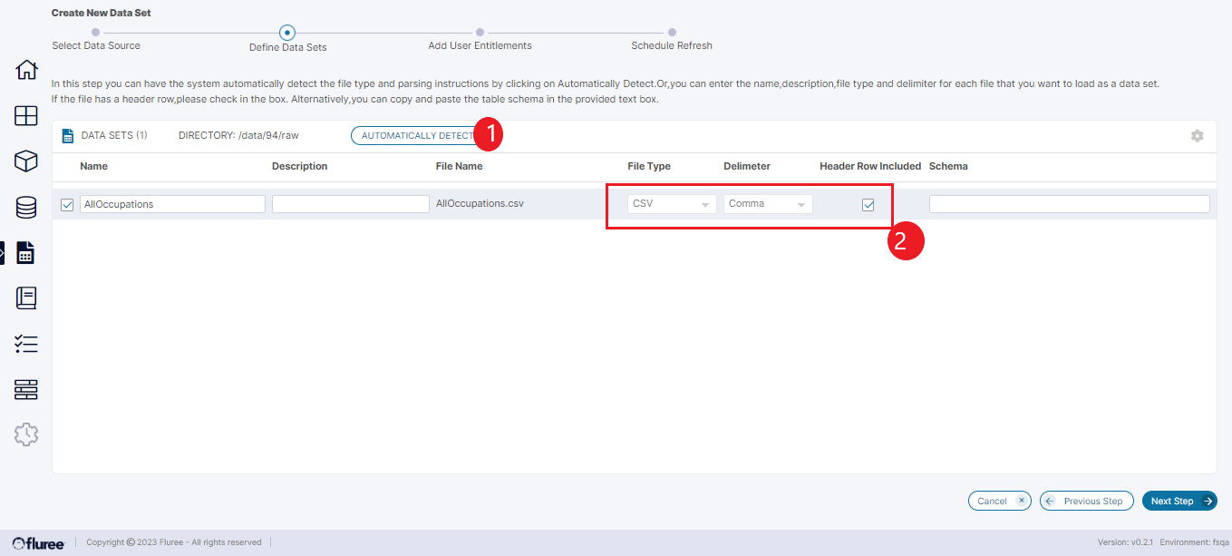The width and height of the screenshot is (1232, 556).
Task: Open the data sets file icon
Action: pos(26,253)
